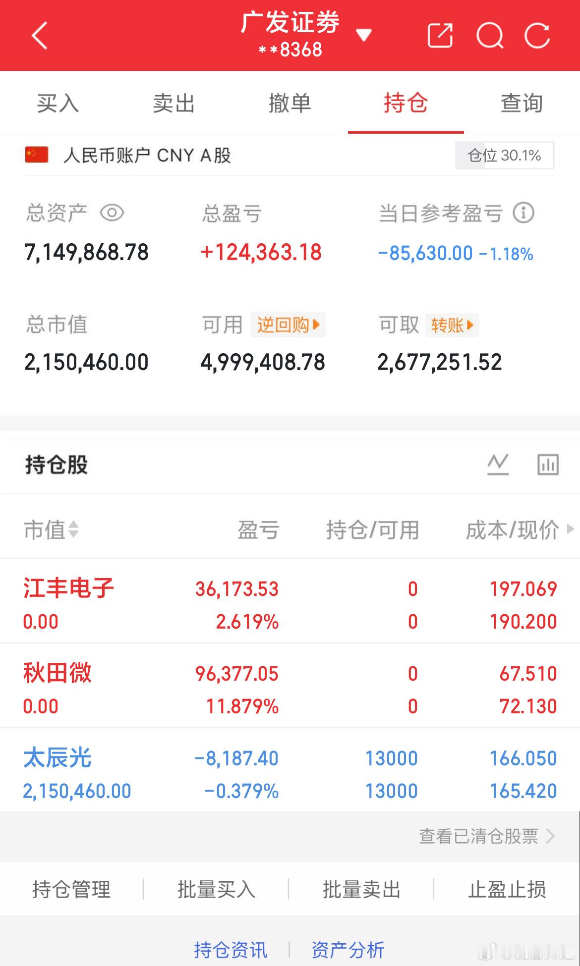Viewport: 580px width, 966px height.
Task: Click 秋田微 current price 72.130
Action: (528, 706)
